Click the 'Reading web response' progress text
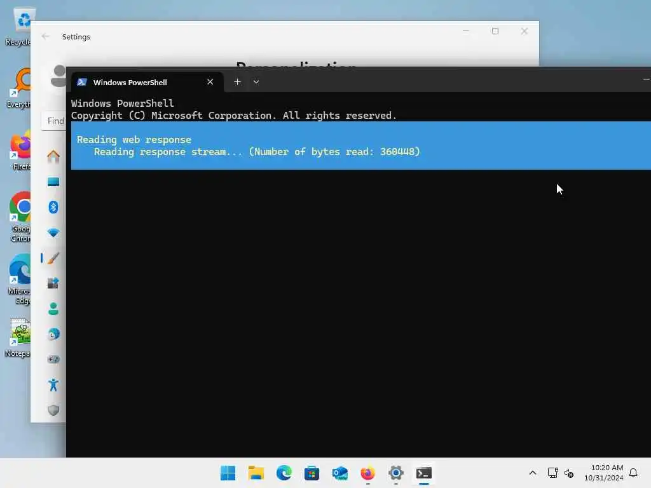This screenshot has width=651, height=488. pyautogui.click(x=134, y=140)
